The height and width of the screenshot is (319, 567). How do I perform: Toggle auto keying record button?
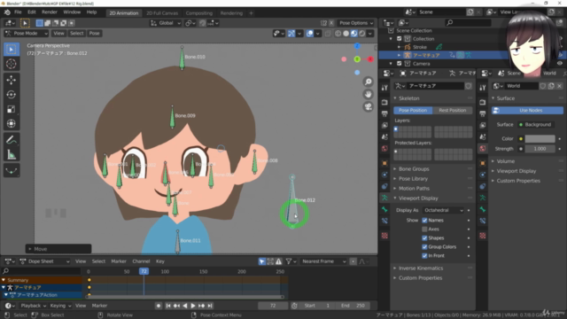[158, 306]
